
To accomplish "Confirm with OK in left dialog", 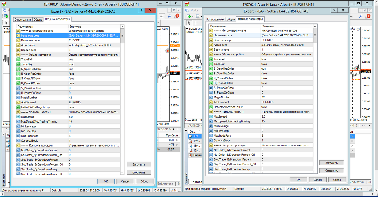I will tap(106, 181).
